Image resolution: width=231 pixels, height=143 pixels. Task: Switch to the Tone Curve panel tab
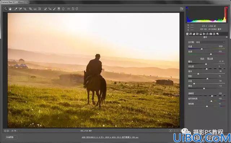[x=191, y=34]
